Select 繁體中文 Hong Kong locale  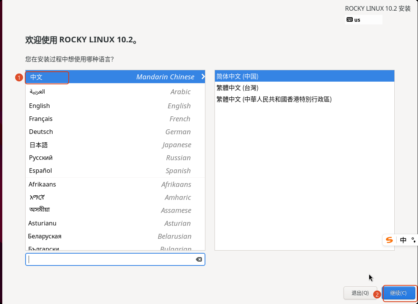coord(305,100)
